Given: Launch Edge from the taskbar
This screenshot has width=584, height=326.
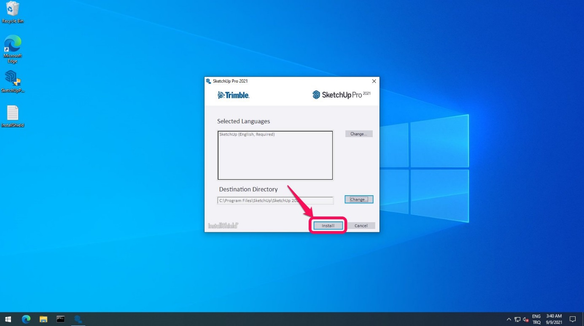Looking at the screenshot, I should point(26,319).
